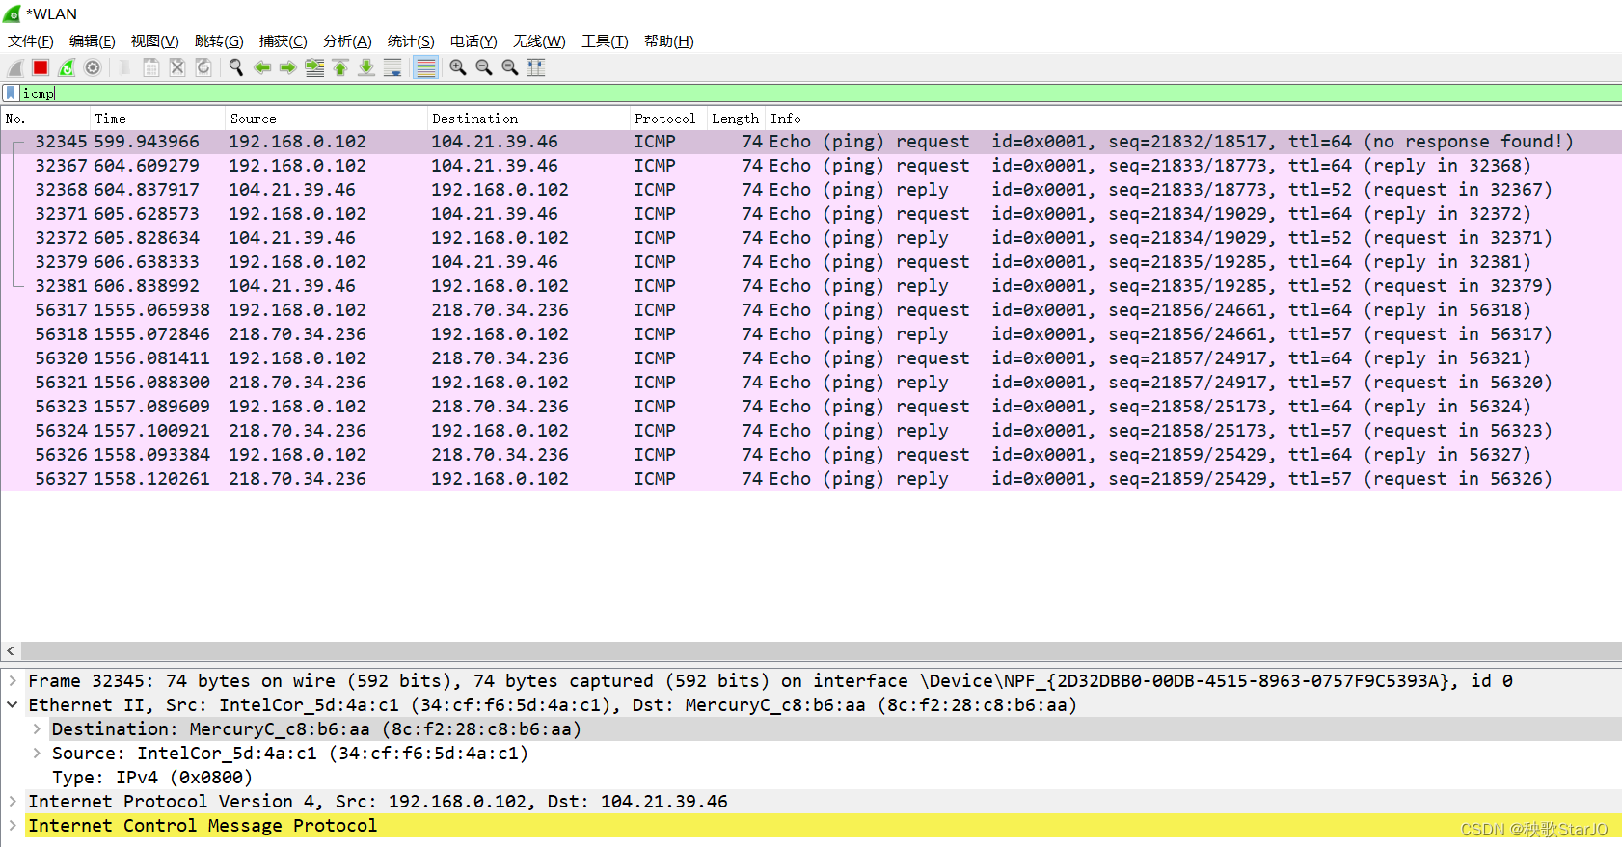Select packet 32381 reply row
The image size is (1622, 847).
click(811, 286)
